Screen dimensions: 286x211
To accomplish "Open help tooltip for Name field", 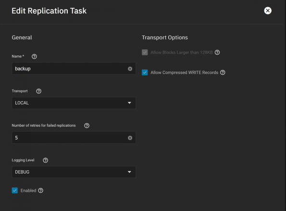I will tap(34, 57).
